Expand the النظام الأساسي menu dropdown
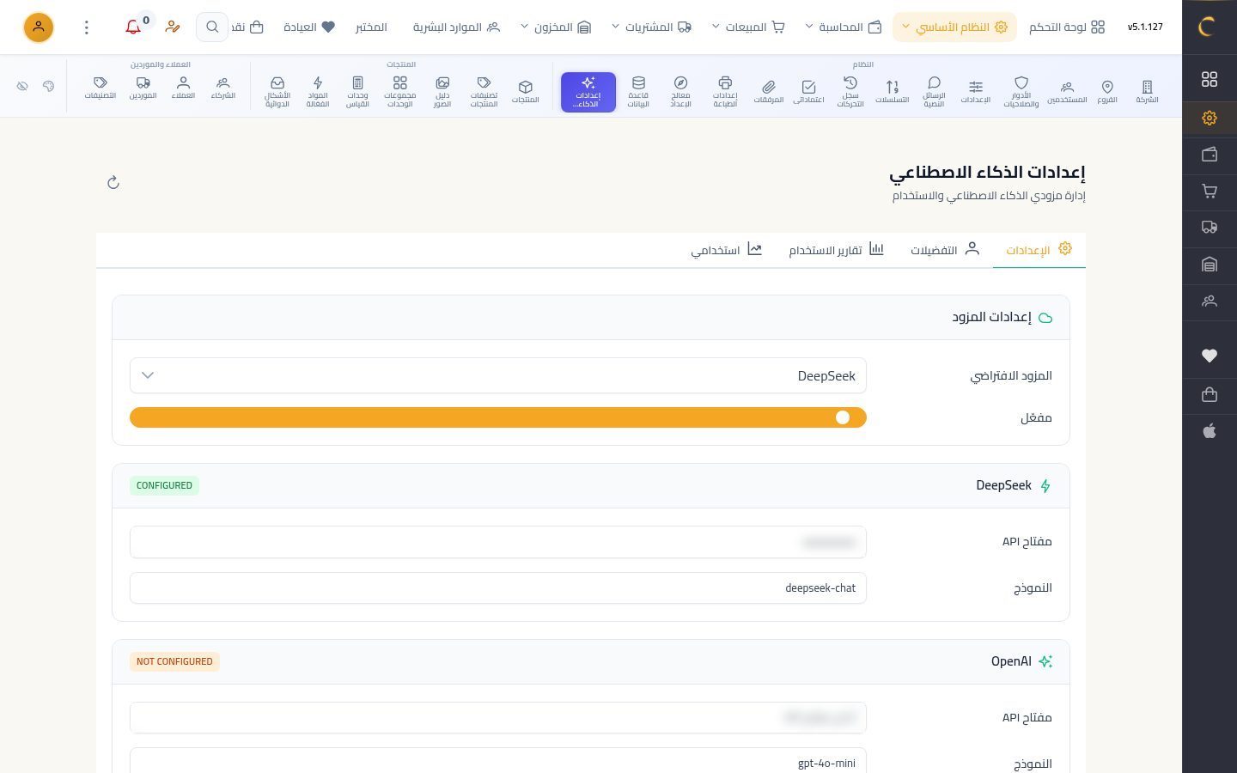 click(x=954, y=27)
